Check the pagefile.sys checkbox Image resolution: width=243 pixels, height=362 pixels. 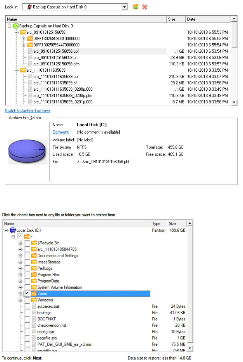(27, 338)
